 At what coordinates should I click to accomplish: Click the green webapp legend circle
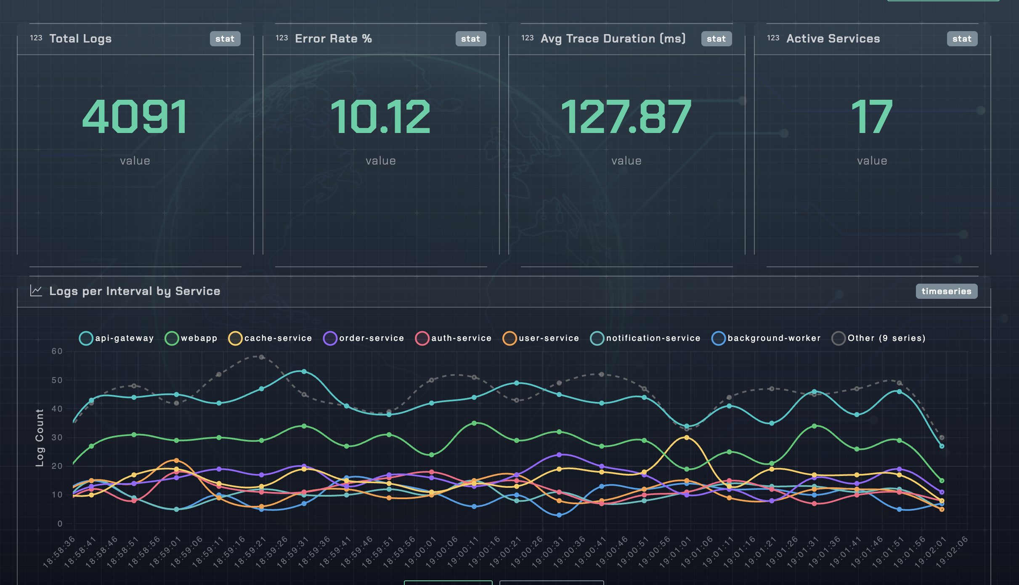tap(172, 338)
